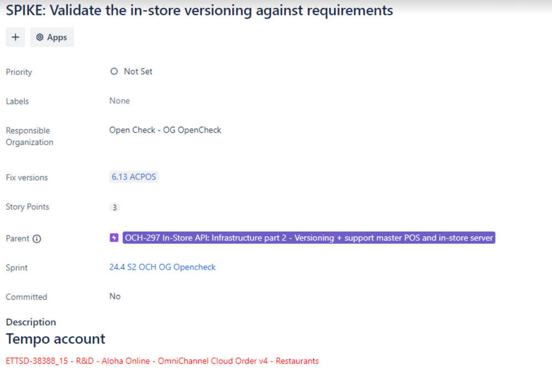This screenshot has height=372, width=552.
Task: Click the Labels None value
Action: pyautogui.click(x=120, y=101)
